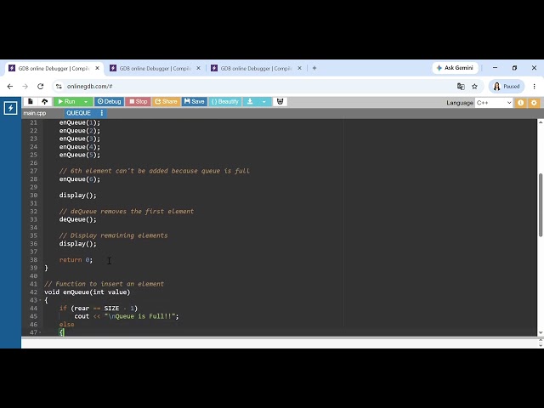
Task: Create a new file with the file icon
Action: tap(31, 101)
